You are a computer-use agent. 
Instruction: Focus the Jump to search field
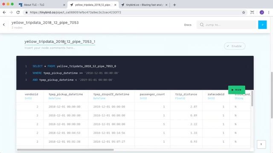point(227,25)
